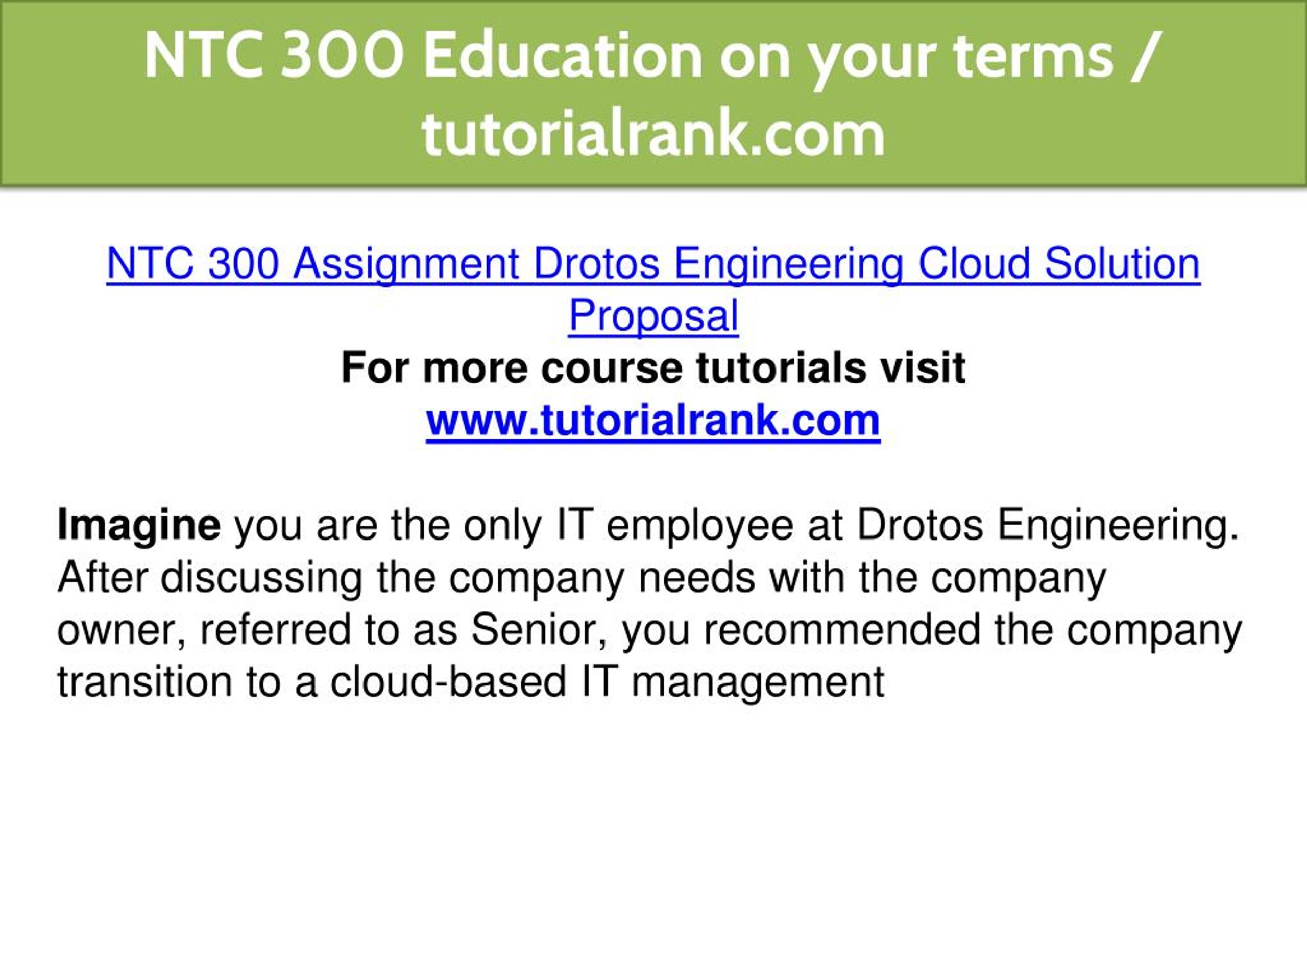The height and width of the screenshot is (980, 1307).
Task: Click 'NTC 300' at start of blue link
Action: tap(192, 263)
